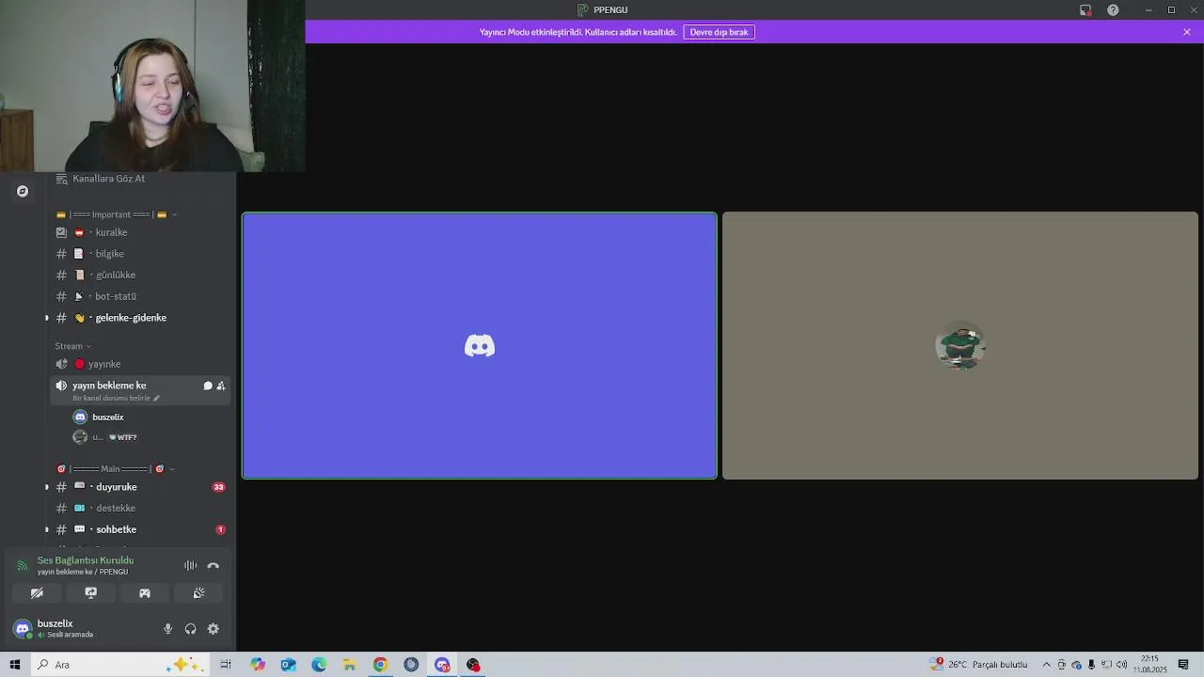Select the blue Discord-logo video tile
Viewport: 1204px width, 677px height.
click(x=480, y=346)
